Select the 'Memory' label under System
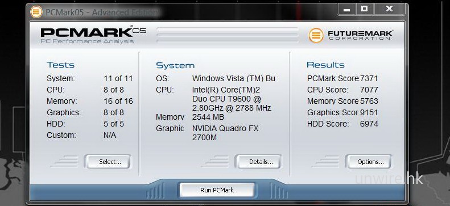This screenshot has width=450, height=206. [x=170, y=117]
